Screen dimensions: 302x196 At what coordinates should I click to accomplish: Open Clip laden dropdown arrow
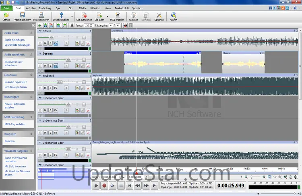(107, 16)
